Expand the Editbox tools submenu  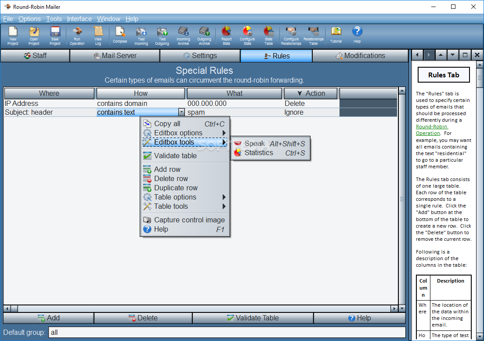pos(185,142)
